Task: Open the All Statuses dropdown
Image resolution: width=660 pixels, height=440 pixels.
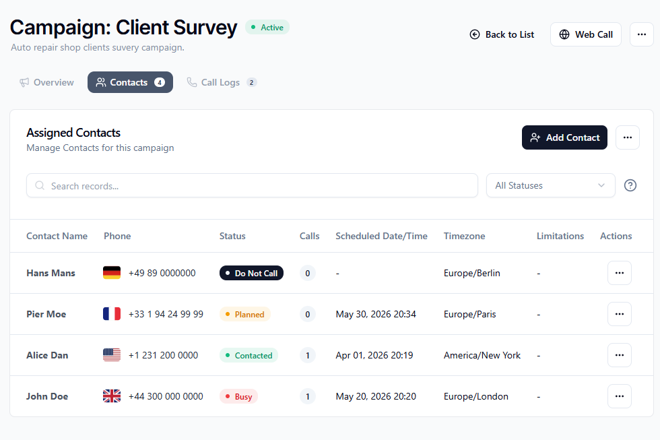Action: [551, 185]
